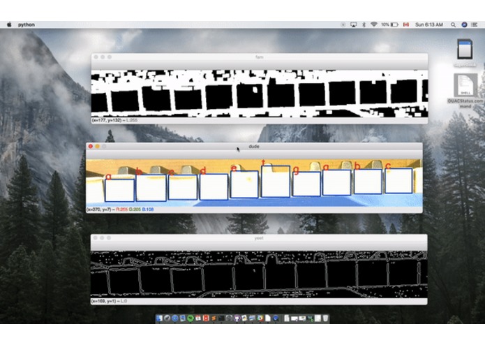Open the Trash in the Dock

point(325,318)
